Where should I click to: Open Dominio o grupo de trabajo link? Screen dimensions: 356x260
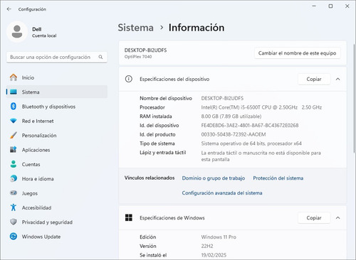[214, 178]
